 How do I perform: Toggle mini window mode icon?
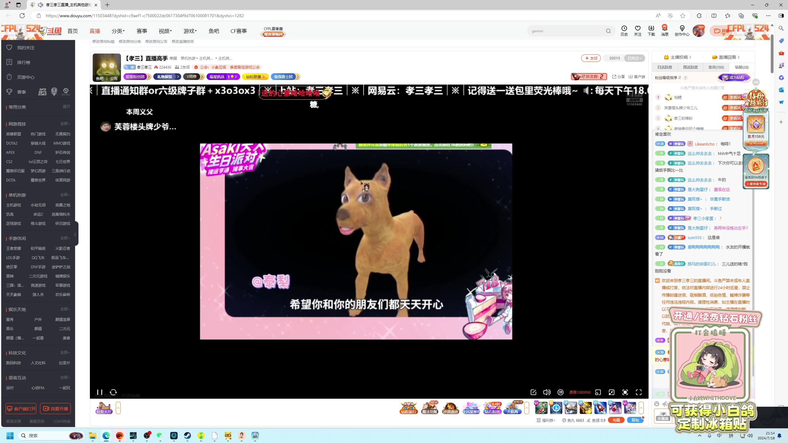(598, 392)
